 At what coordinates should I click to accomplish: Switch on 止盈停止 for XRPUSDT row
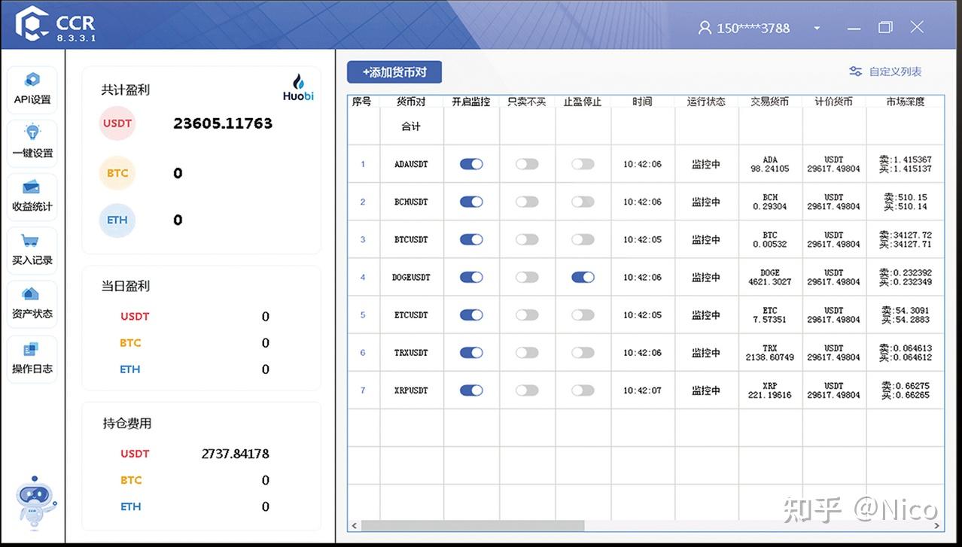click(583, 390)
